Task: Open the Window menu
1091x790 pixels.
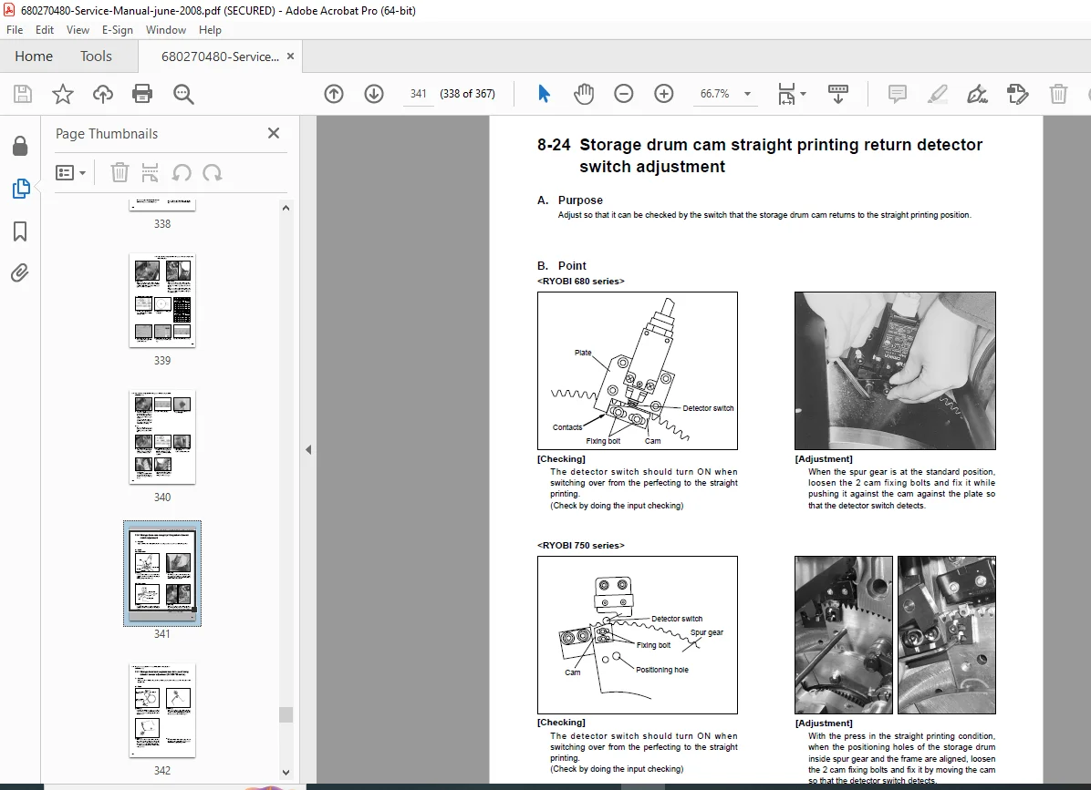Action: (x=166, y=30)
